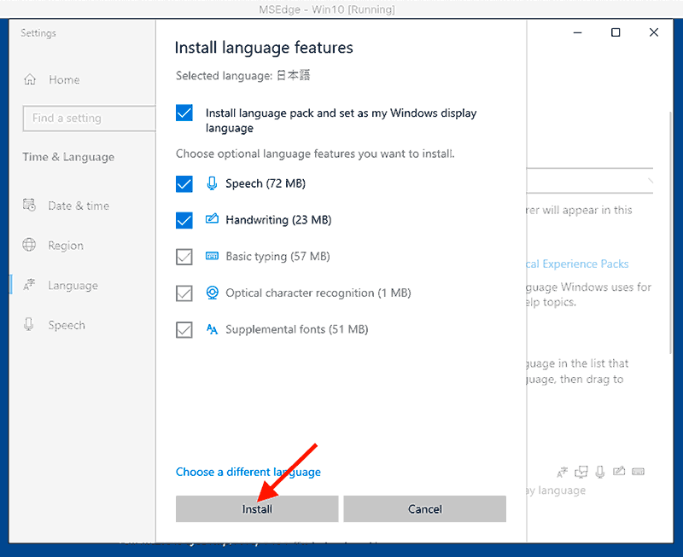The image size is (683, 557).
Task: Click the Supplemental fonts icon
Action: click(x=212, y=330)
